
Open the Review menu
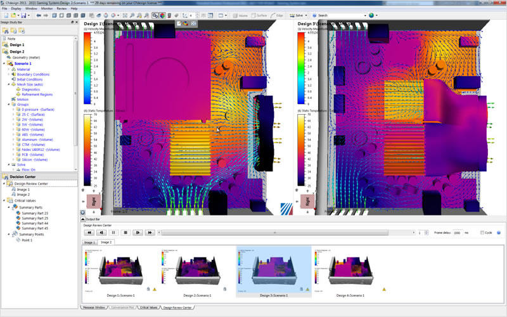61,8
